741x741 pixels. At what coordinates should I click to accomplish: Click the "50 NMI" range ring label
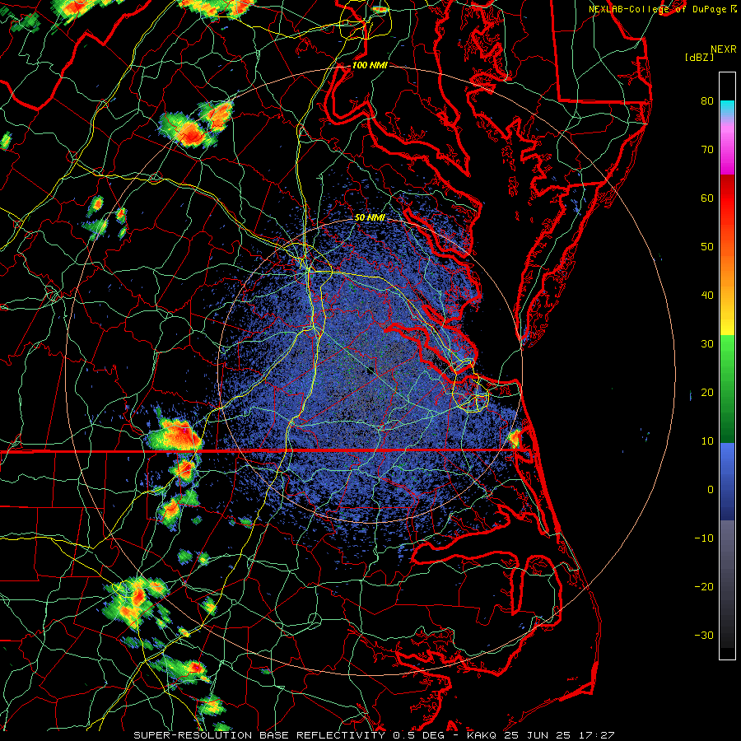(x=370, y=217)
